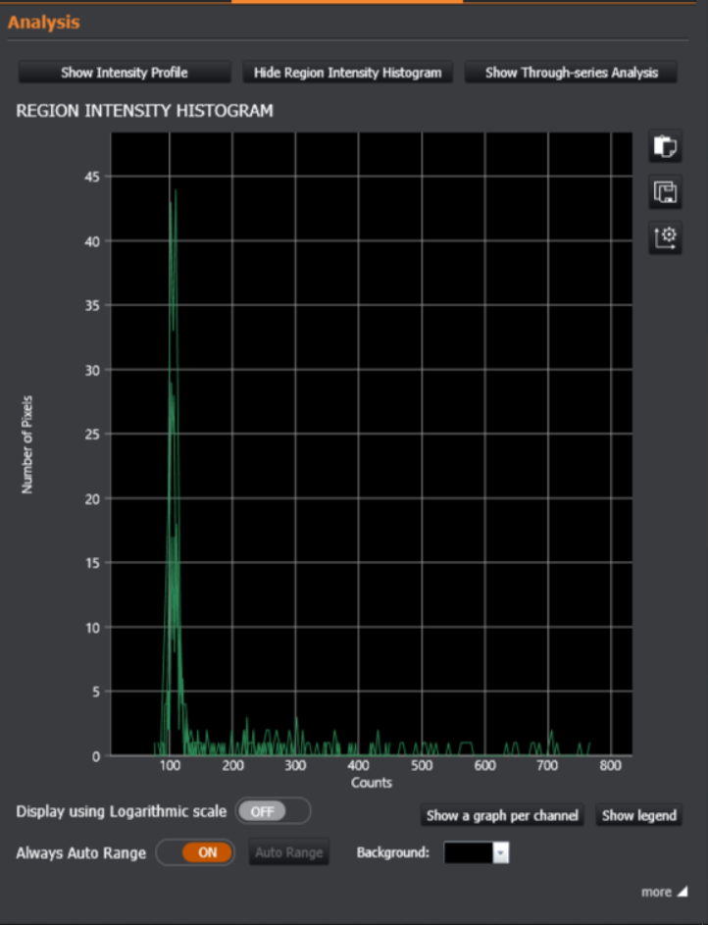This screenshot has width=708, height=925.
Task: Click the black Background color swatch
Action: coord(468,853)
